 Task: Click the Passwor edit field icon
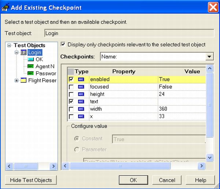point(30,73)
